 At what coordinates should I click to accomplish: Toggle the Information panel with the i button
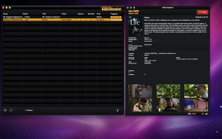point(117,111)
